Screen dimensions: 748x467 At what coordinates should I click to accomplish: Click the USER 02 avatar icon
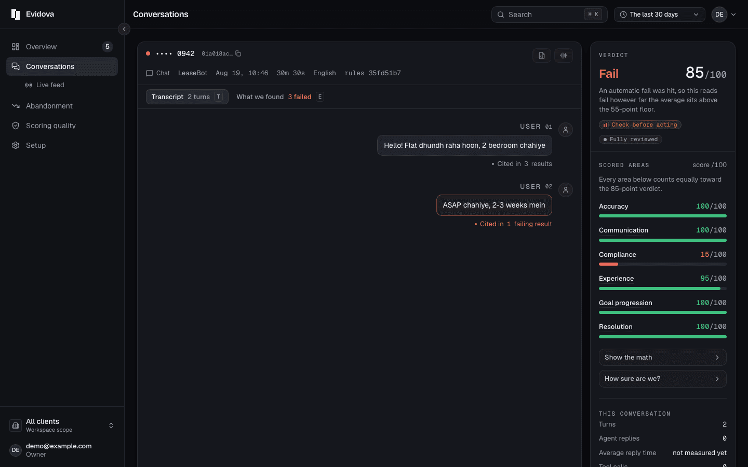[566, 190]
